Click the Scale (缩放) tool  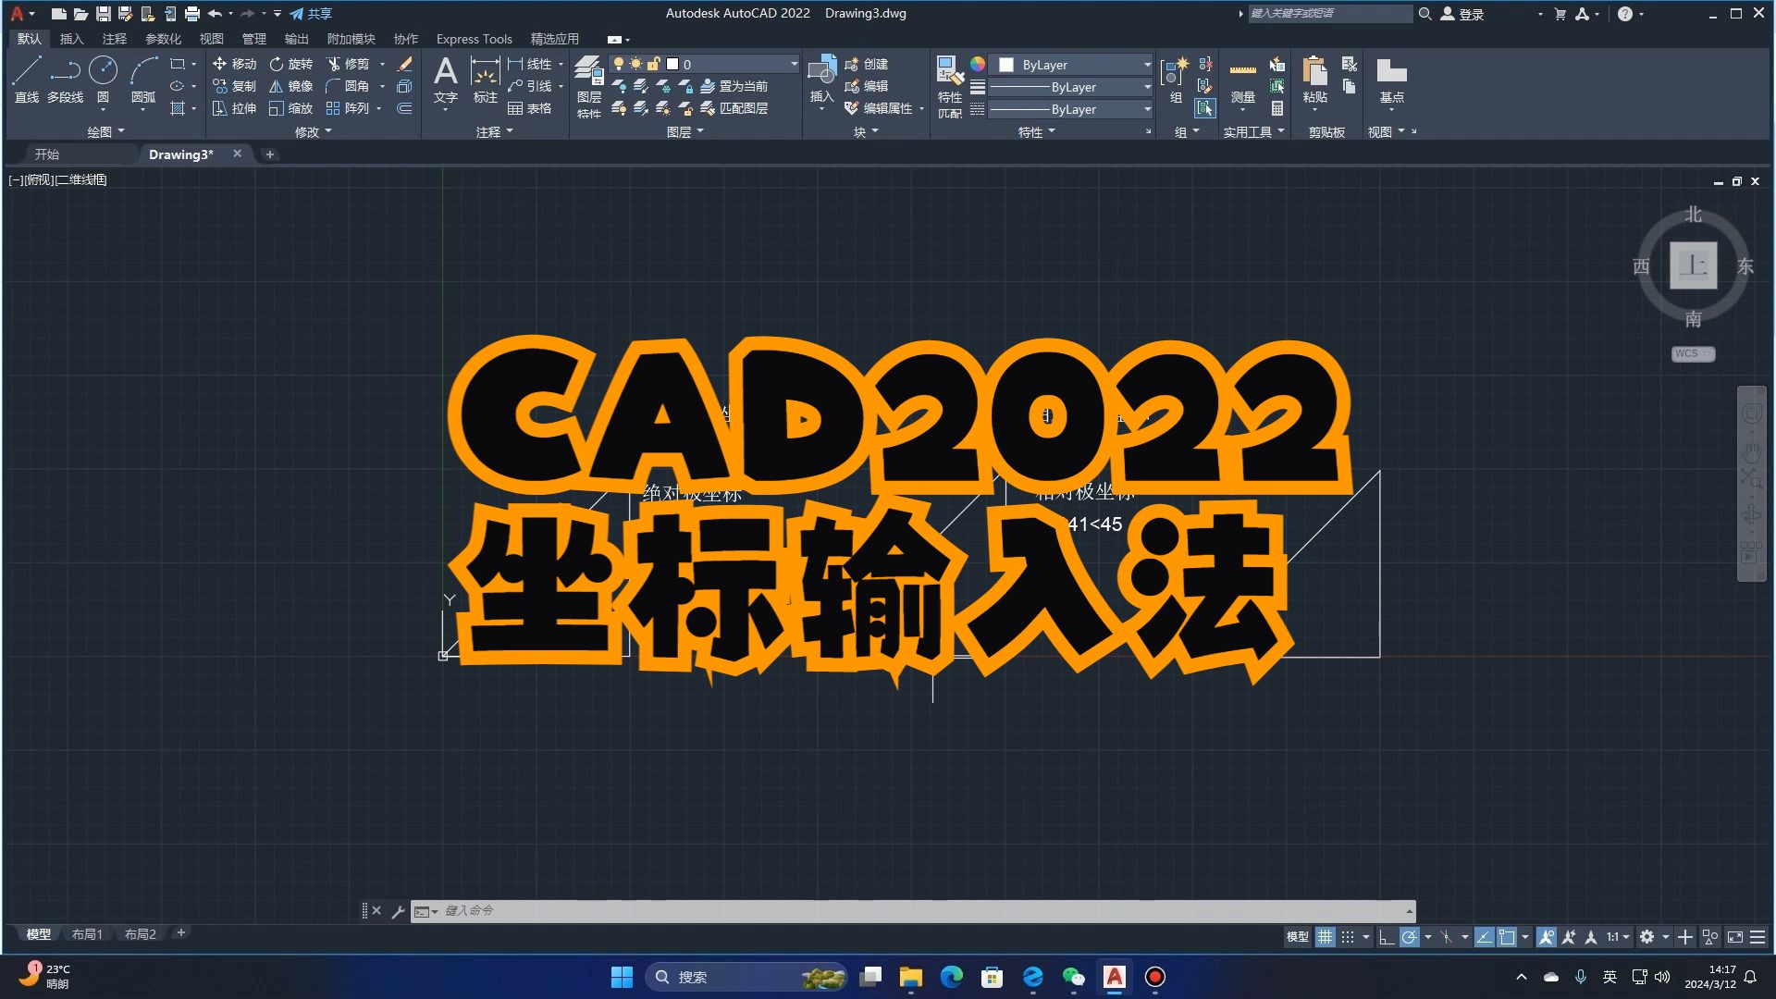pos(290,108)
